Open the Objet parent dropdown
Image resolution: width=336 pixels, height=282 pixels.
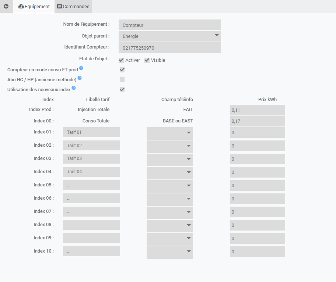170,36
